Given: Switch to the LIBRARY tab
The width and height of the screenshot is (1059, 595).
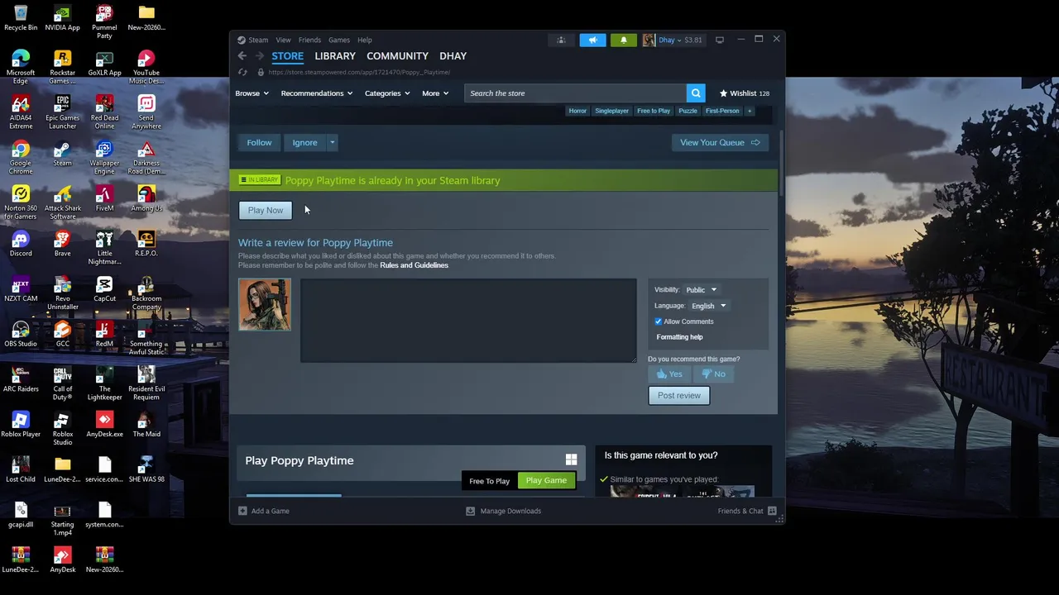Looking at the screenshot, I should tap(335, 56).
